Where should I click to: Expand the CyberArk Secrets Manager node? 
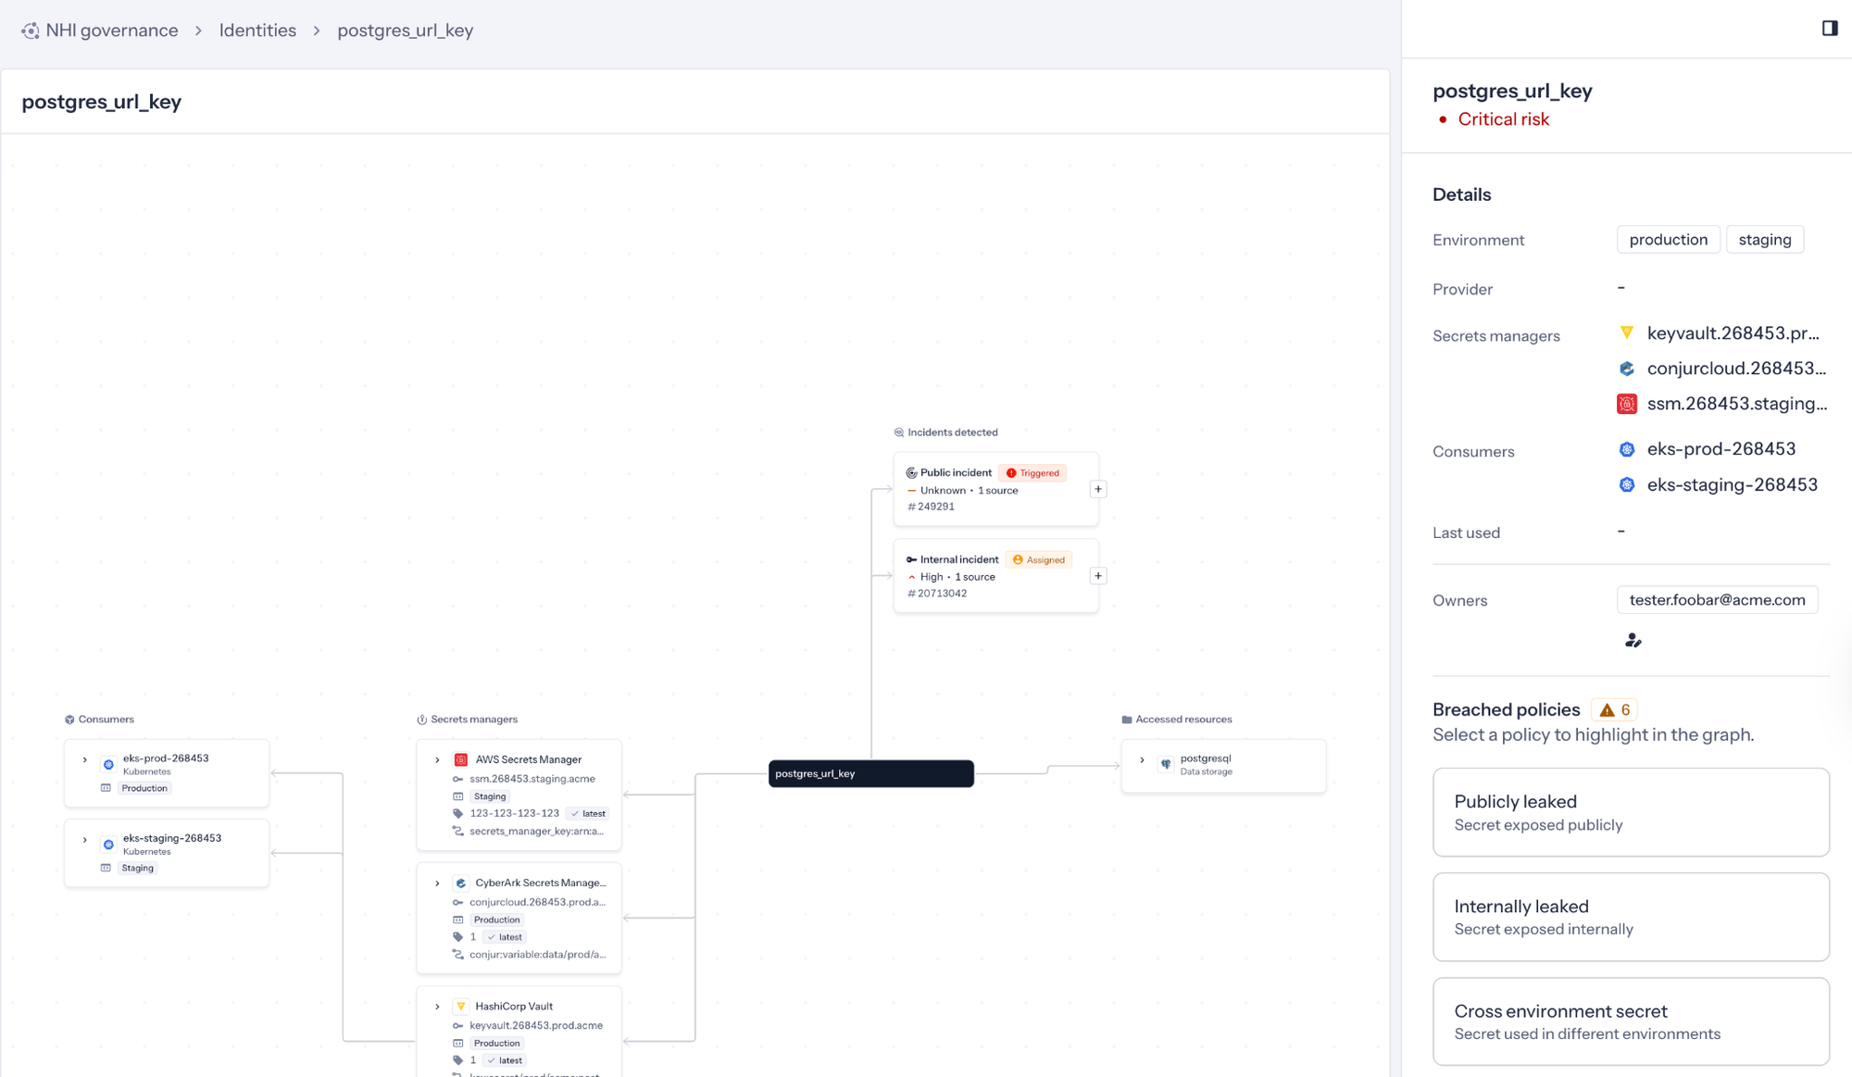[438, 883]
